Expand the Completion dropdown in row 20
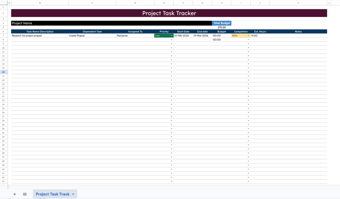The image size is (340, 199). 248,88
